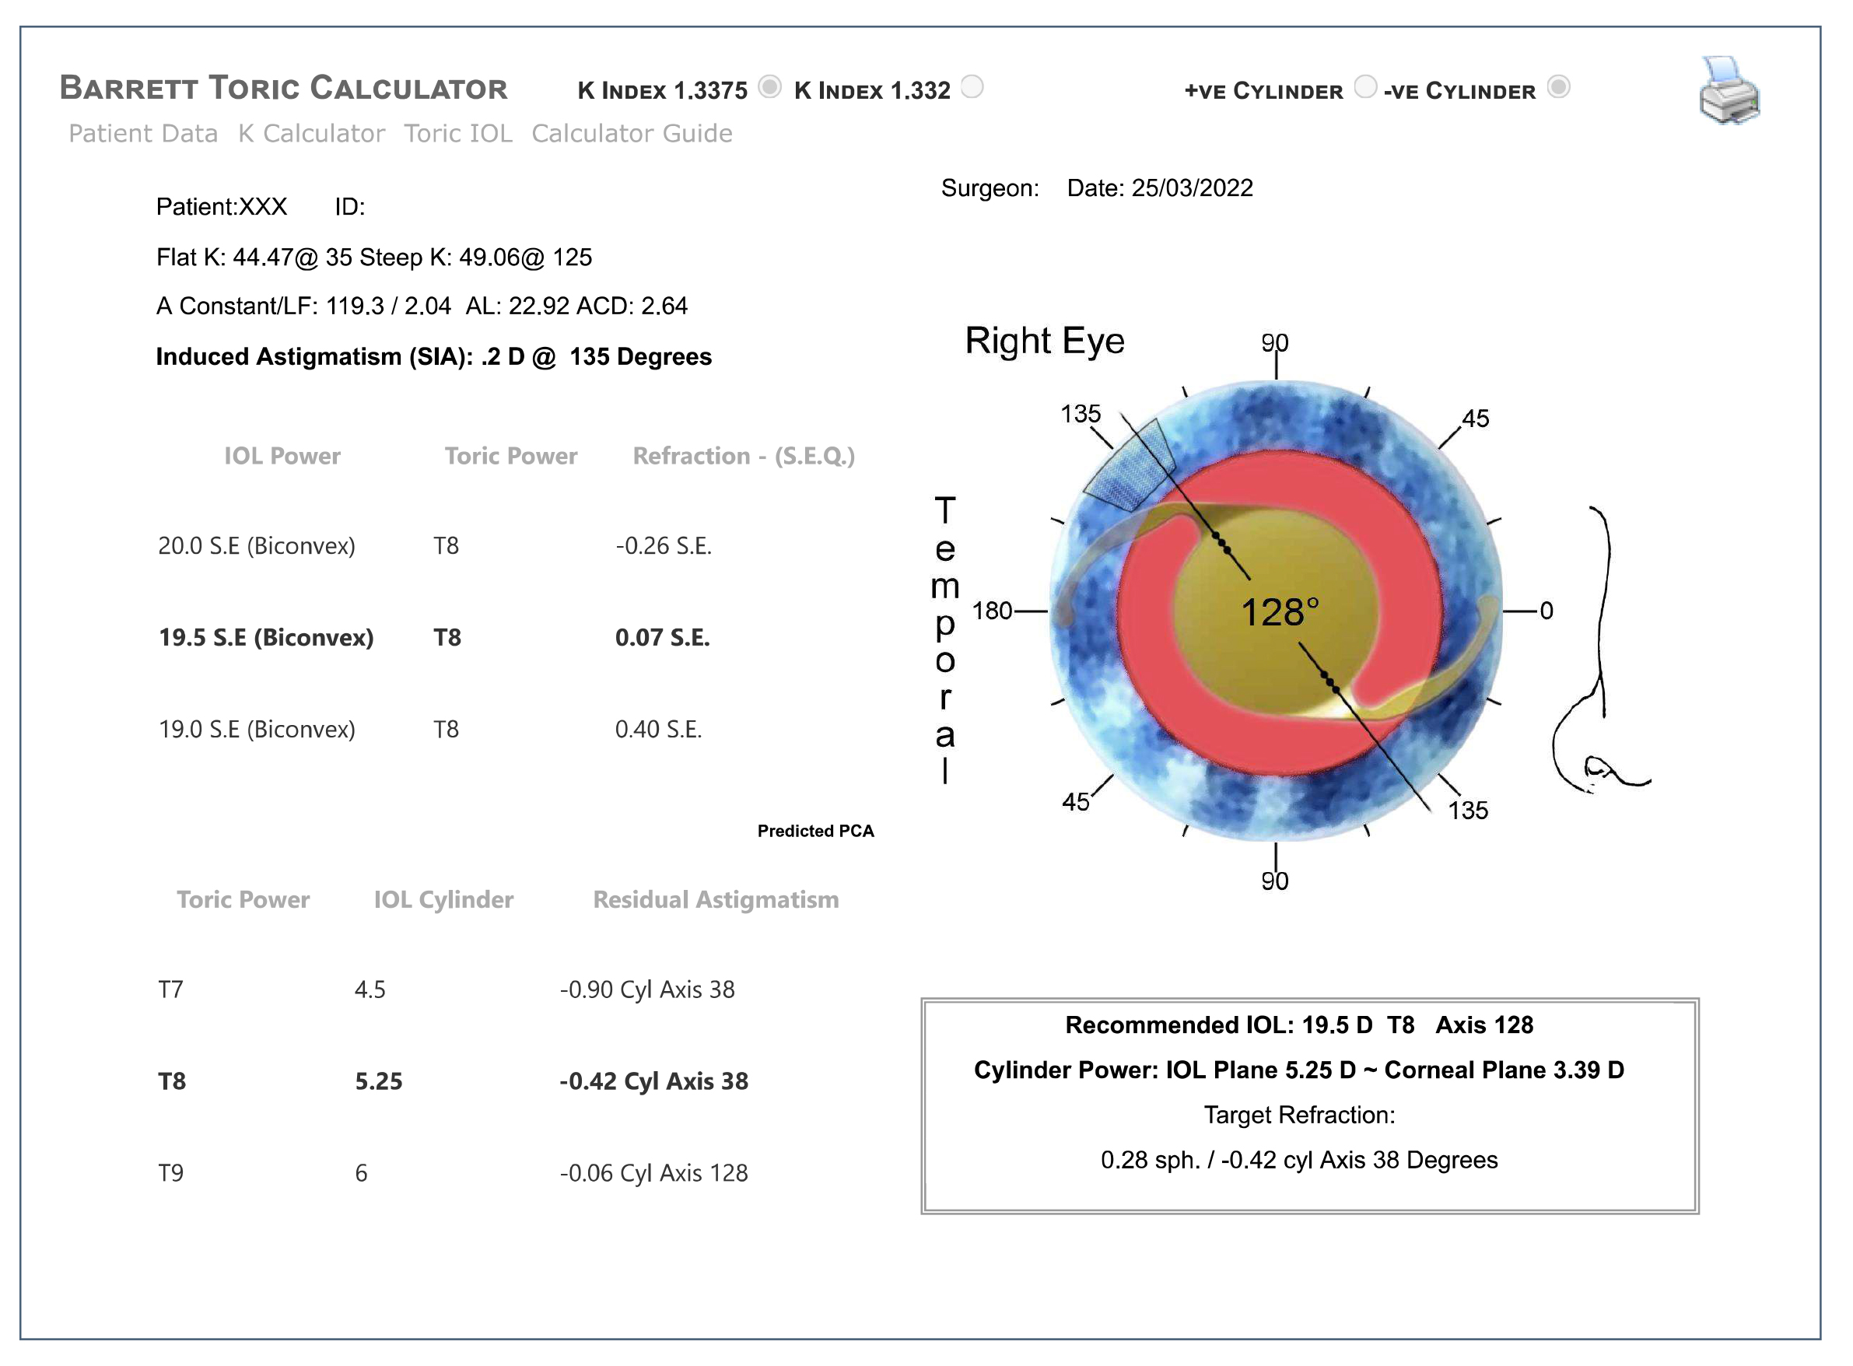Click residual astigmatism -0.90 Cyl Axis 38
Viewport: 1853px width, 1366px height.
point(647,989)
